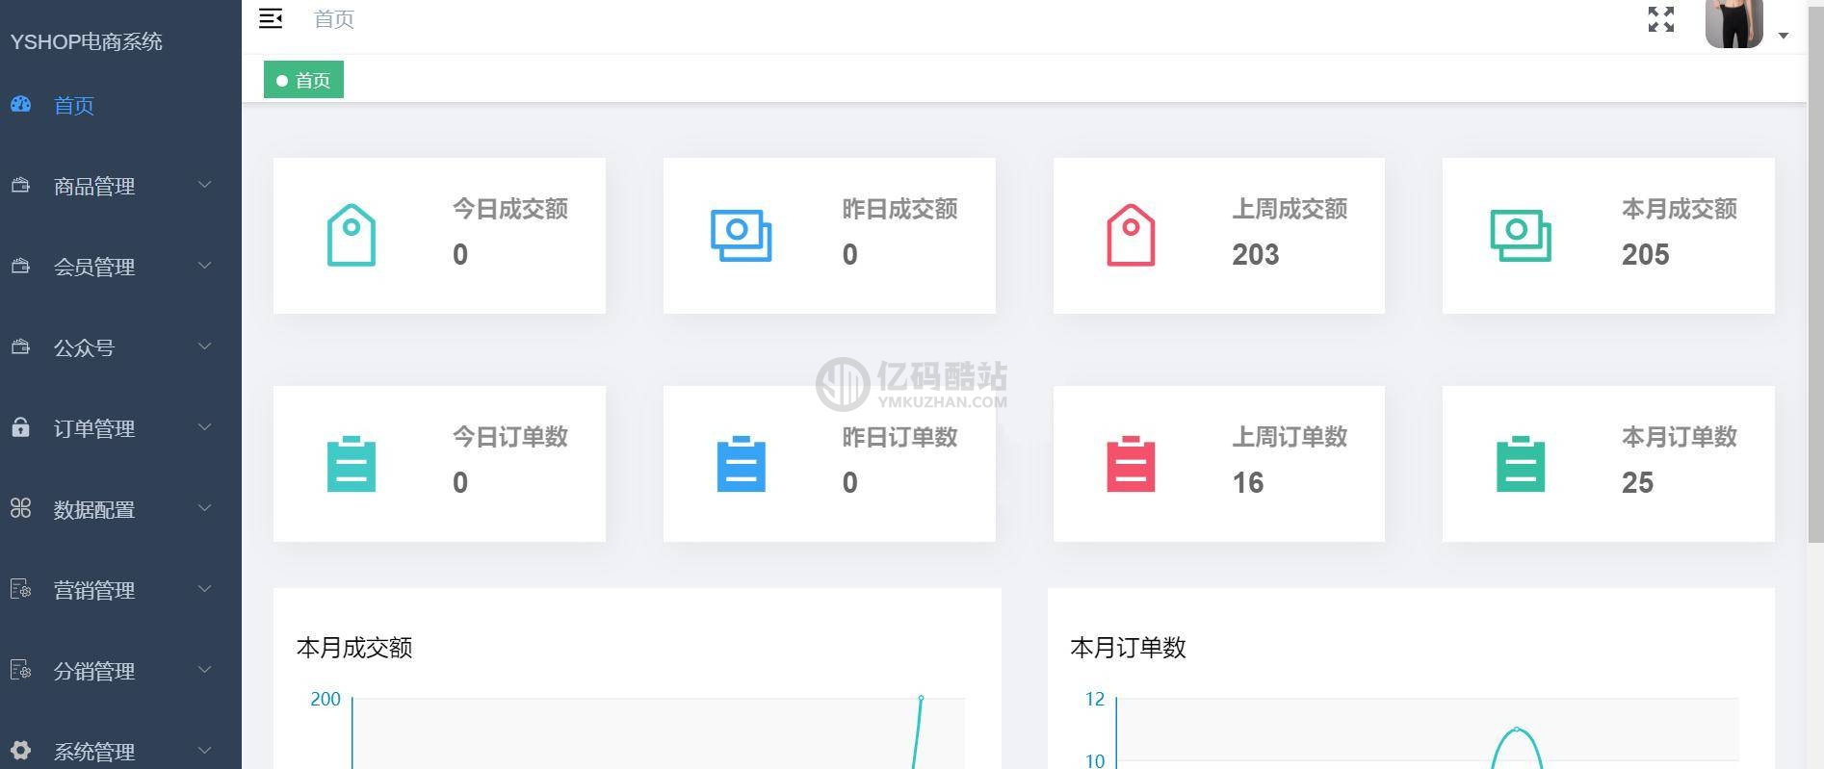Open 公众号 sidebar menu
The height and width of the screenshot is (769, 1824).
(120, 347)
